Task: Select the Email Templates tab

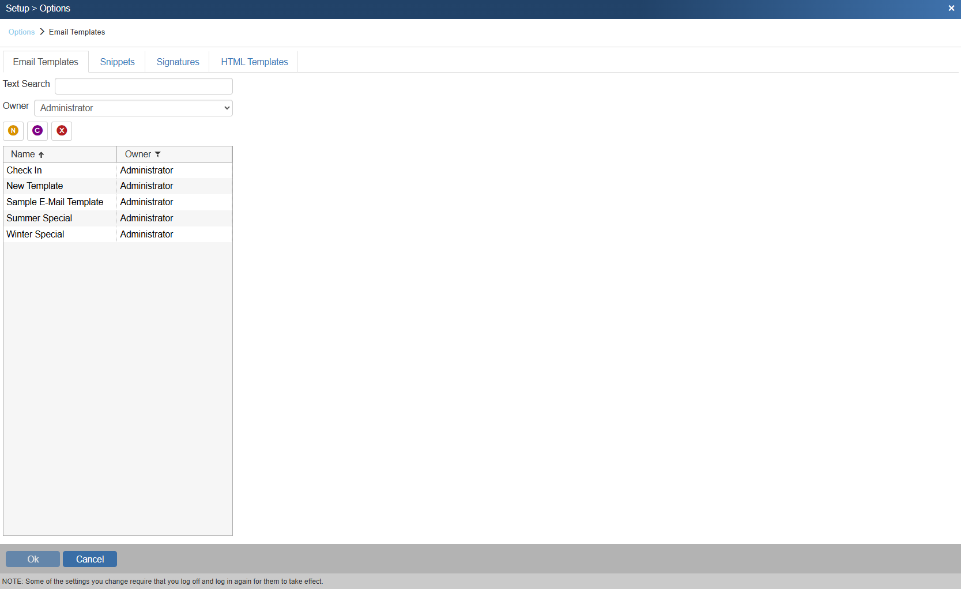Action: tap(46, 62)
